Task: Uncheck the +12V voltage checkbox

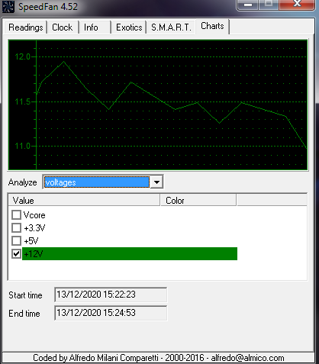Action: tap(16, 253)
